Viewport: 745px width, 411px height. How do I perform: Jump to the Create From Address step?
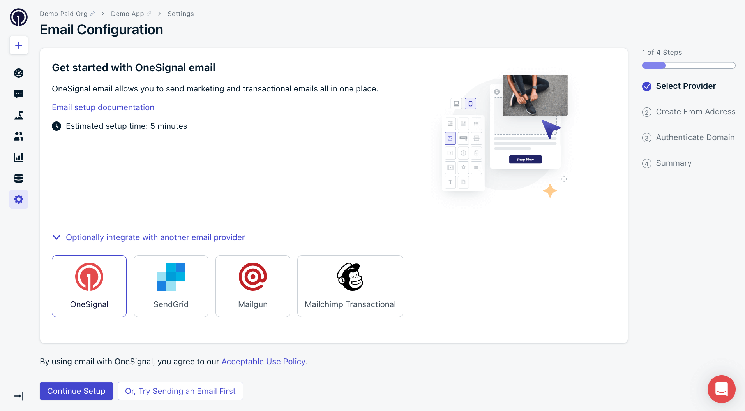coord(696,112)
